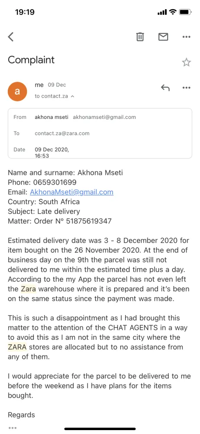200x434 pixels.
Task: Open top toolbar more options menu
Action: tap(187, 37)
